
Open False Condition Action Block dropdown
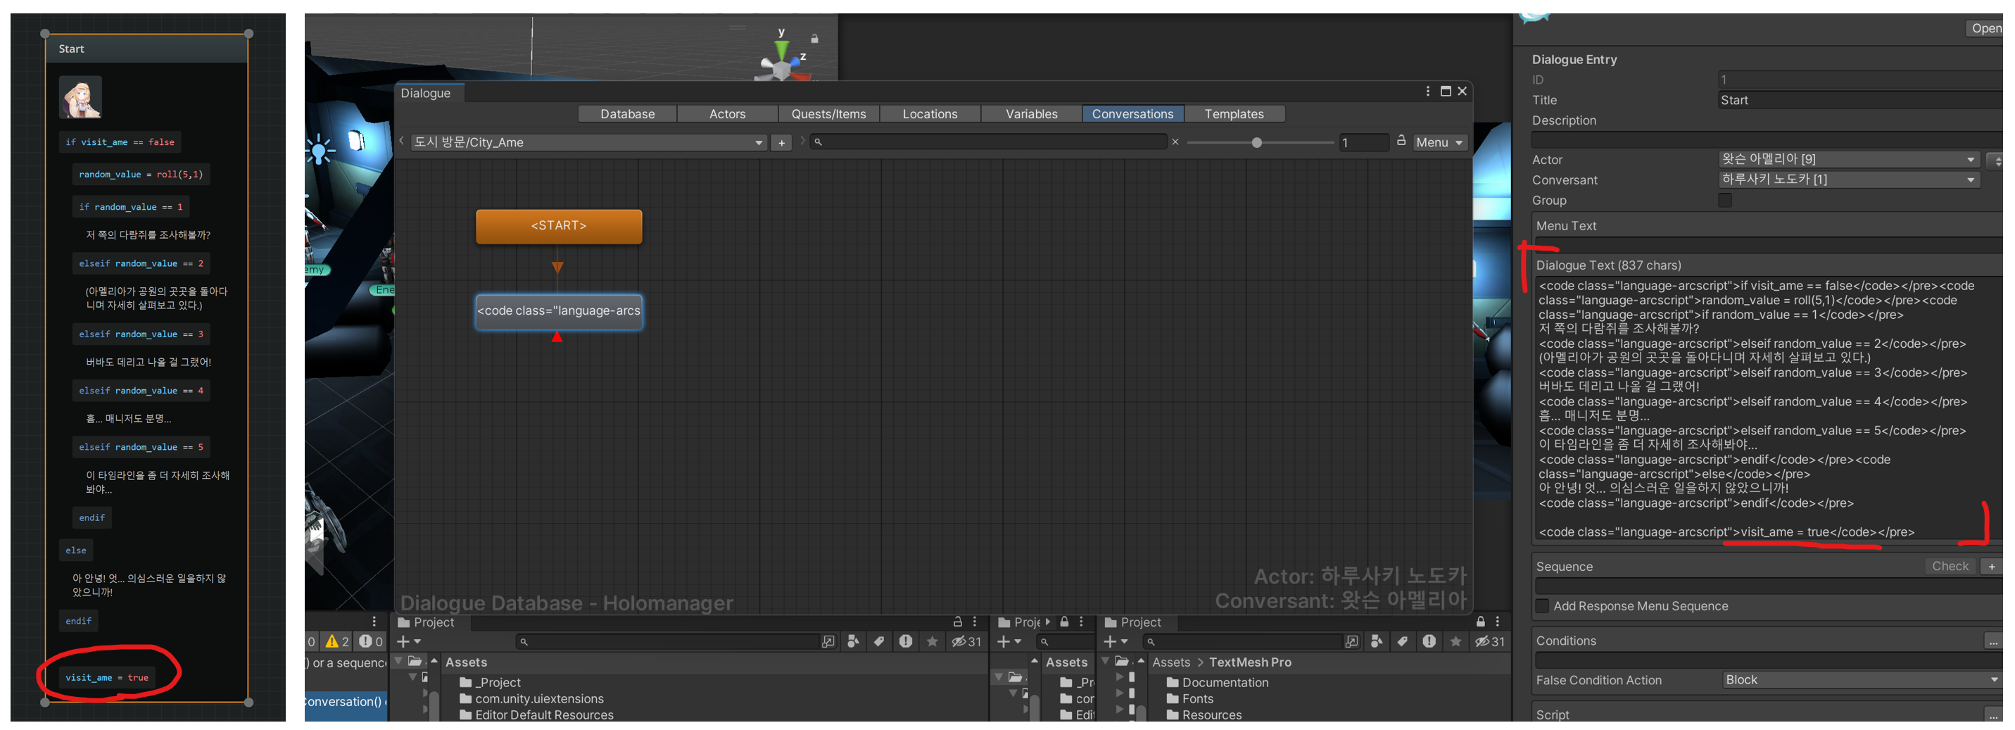click(x=1862, y=681)
